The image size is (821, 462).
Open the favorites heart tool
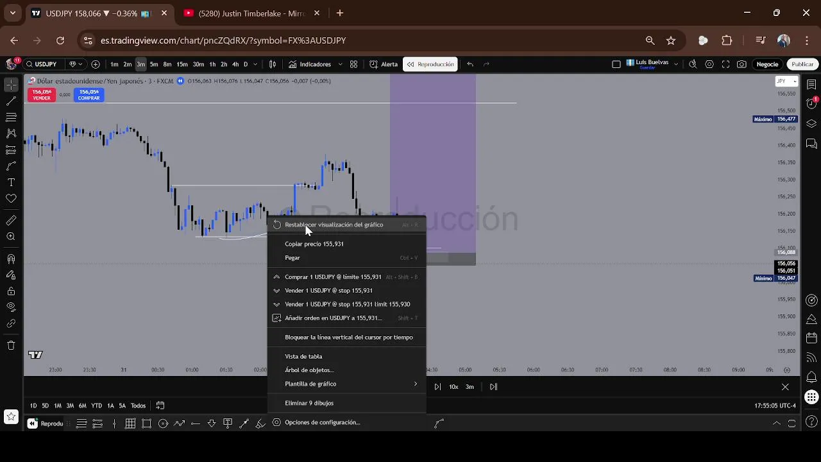[11, 198]
